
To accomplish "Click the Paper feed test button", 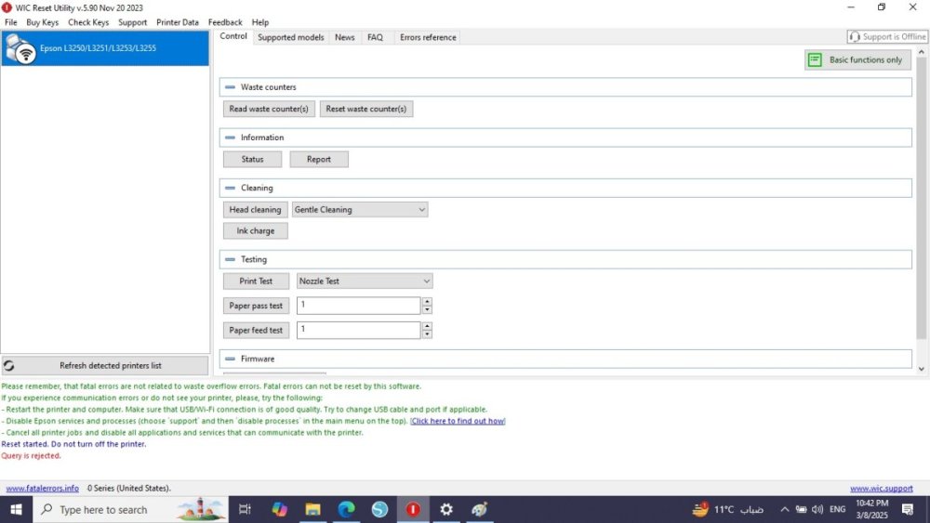I will coord(256,330).
